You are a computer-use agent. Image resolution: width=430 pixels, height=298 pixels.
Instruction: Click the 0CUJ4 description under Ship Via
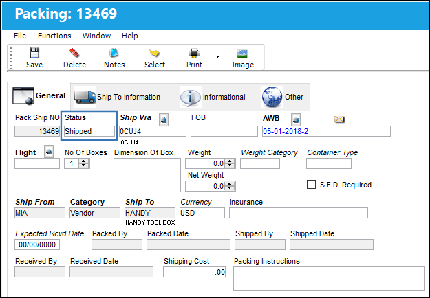pyautogui.click(x=129, y=142)
